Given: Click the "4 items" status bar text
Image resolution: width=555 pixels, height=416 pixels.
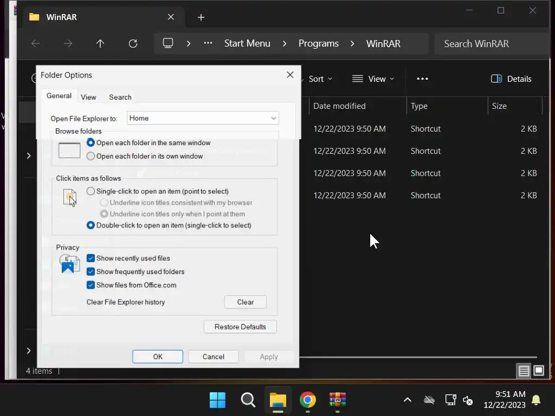Looking at the screenshot, I should [39, 370].
